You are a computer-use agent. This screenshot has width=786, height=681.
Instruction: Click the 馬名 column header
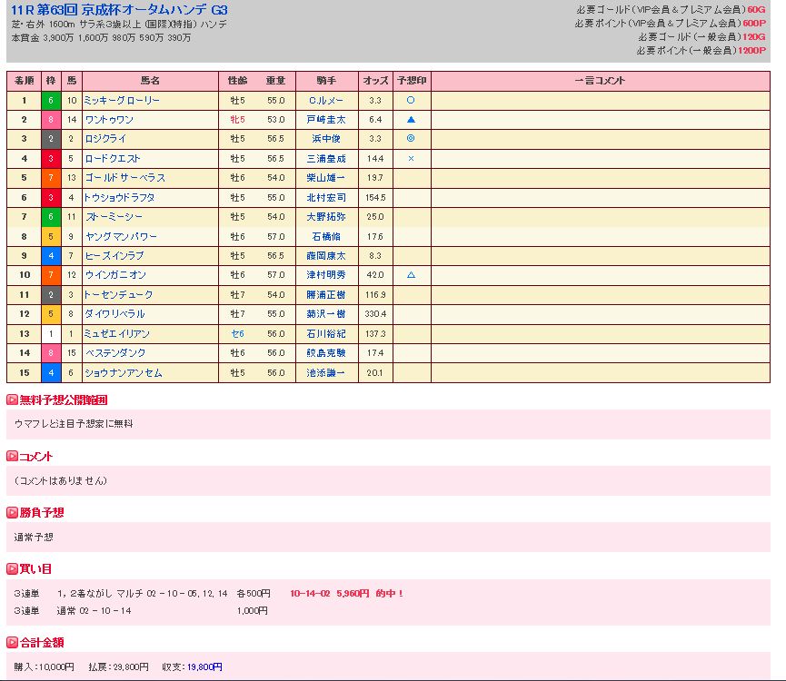point(150,81)
